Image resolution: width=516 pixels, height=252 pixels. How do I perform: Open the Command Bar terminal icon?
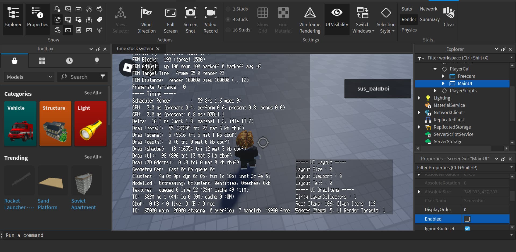click(68, 30)
